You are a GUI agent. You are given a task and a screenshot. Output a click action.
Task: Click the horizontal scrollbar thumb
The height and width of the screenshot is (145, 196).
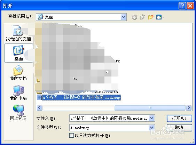coord(150,107)
